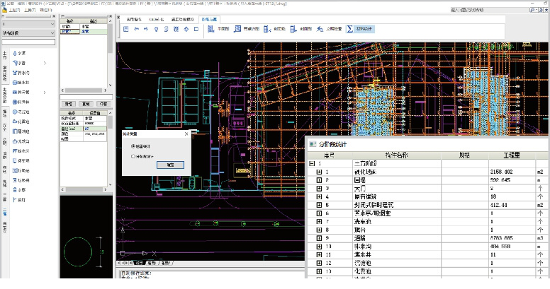Select the 剖面图 toolbar tool

point(301,29)
